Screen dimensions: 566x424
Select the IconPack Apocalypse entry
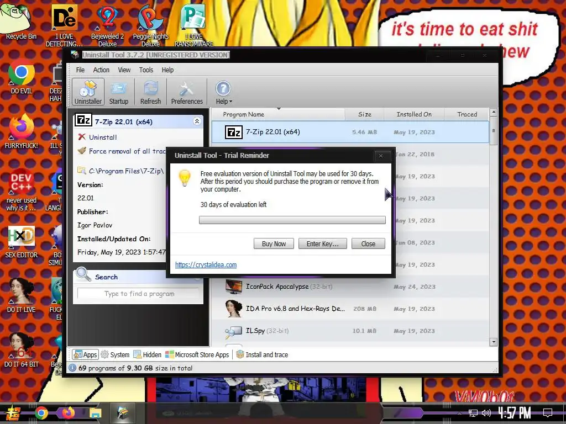350,287
